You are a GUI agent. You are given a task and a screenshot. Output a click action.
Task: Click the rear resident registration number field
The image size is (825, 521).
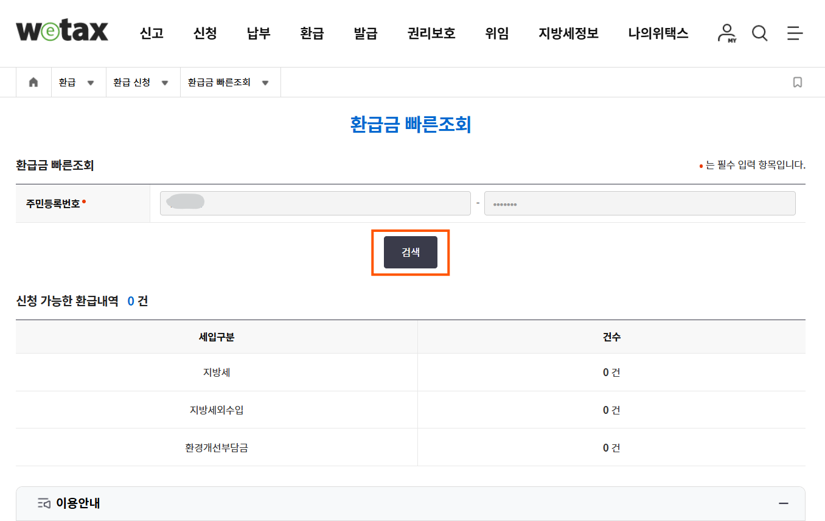pyautogui.click(x=639, y=203)
